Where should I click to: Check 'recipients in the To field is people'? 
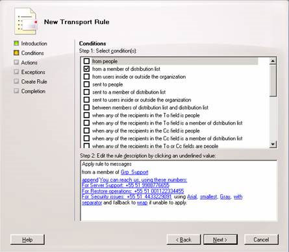tap(86, 115)
